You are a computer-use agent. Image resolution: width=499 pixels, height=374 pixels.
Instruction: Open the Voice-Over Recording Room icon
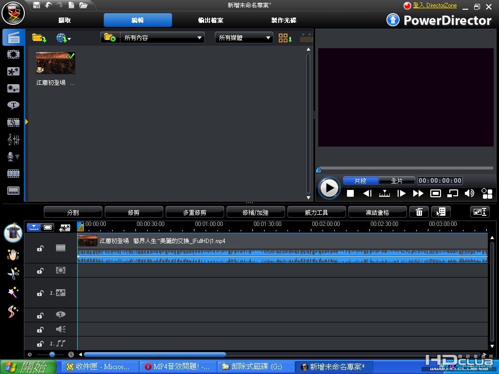click(x=13, y=156)
